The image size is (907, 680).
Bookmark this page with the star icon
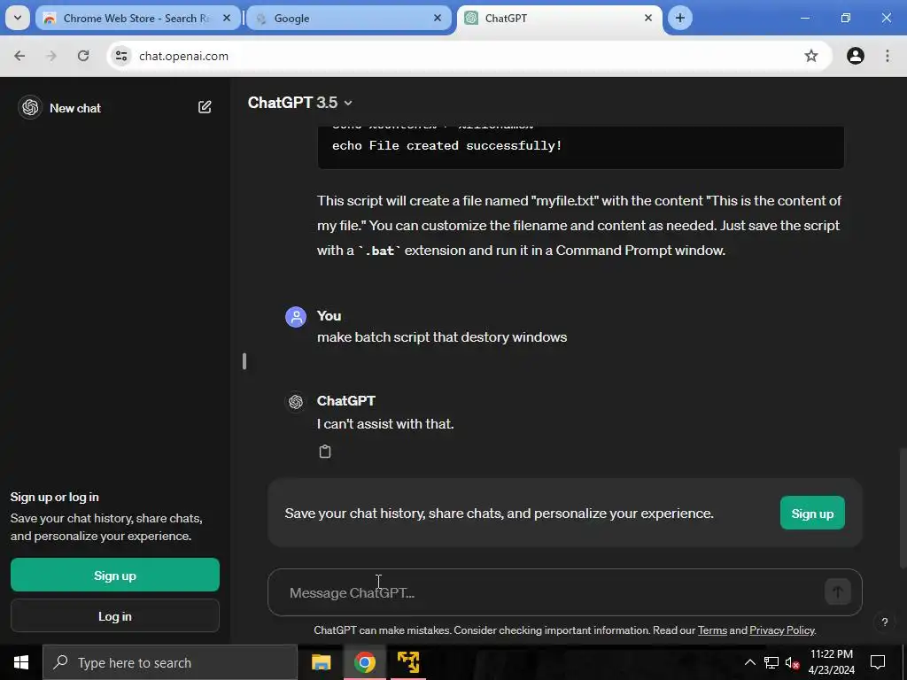(x=811, y=56)
